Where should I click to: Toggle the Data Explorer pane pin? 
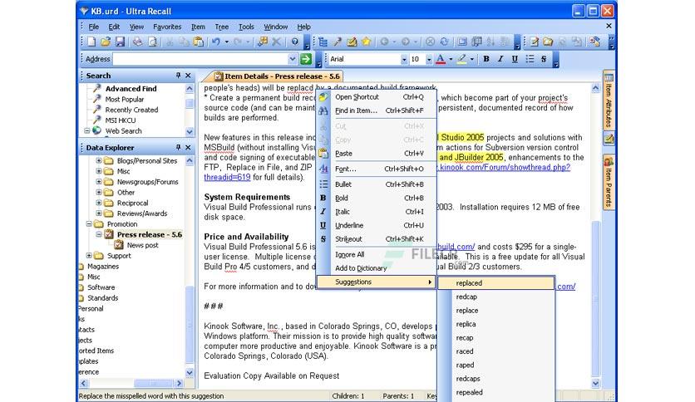[x=178, y=148]
